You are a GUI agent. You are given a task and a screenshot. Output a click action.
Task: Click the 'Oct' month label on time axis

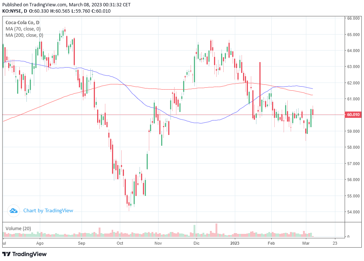[x=120, y=244]
